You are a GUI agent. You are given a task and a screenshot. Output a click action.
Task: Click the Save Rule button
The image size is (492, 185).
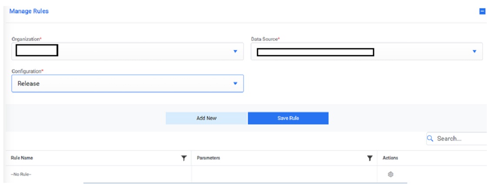[288, 118]
